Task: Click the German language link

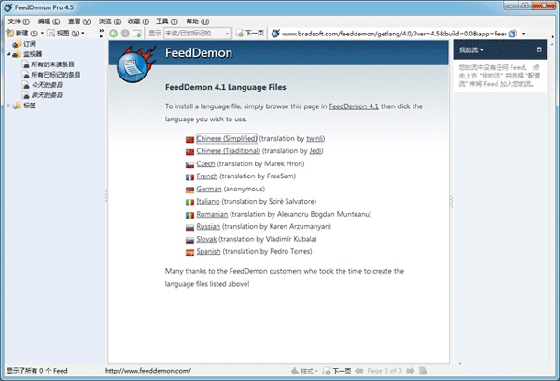Action: pos(209,189)
